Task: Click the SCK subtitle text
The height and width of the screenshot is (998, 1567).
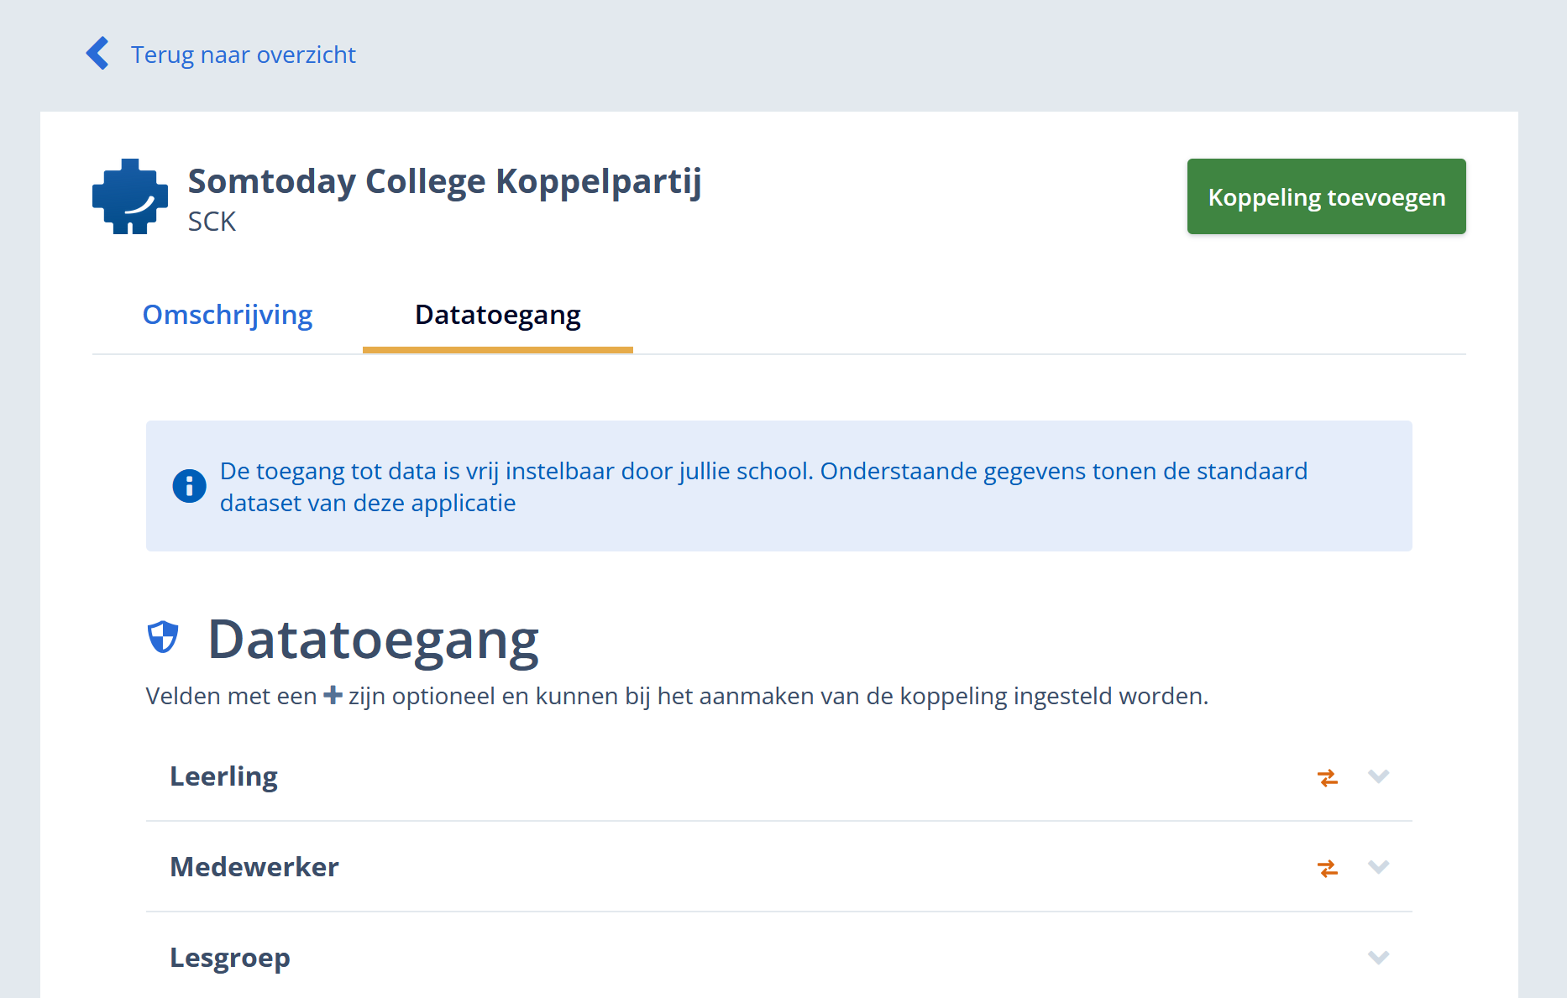Action: click(x=212, y=222)
